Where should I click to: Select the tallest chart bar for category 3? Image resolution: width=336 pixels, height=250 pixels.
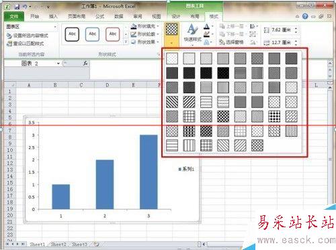[149, 172]
